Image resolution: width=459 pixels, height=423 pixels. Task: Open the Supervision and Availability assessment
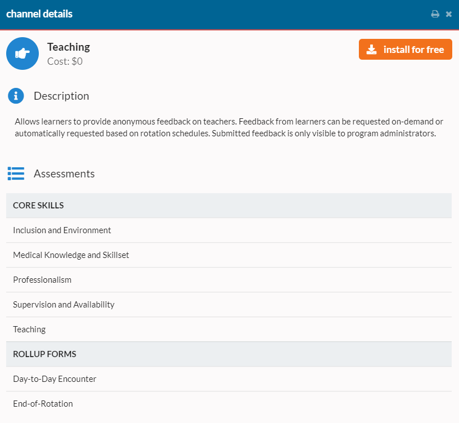click(64, 304)
